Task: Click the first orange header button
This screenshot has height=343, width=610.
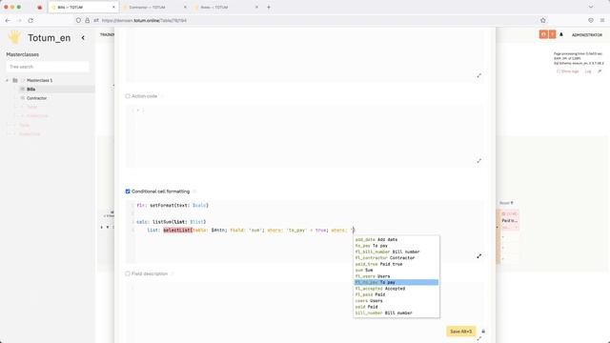Action: point(543,34)
